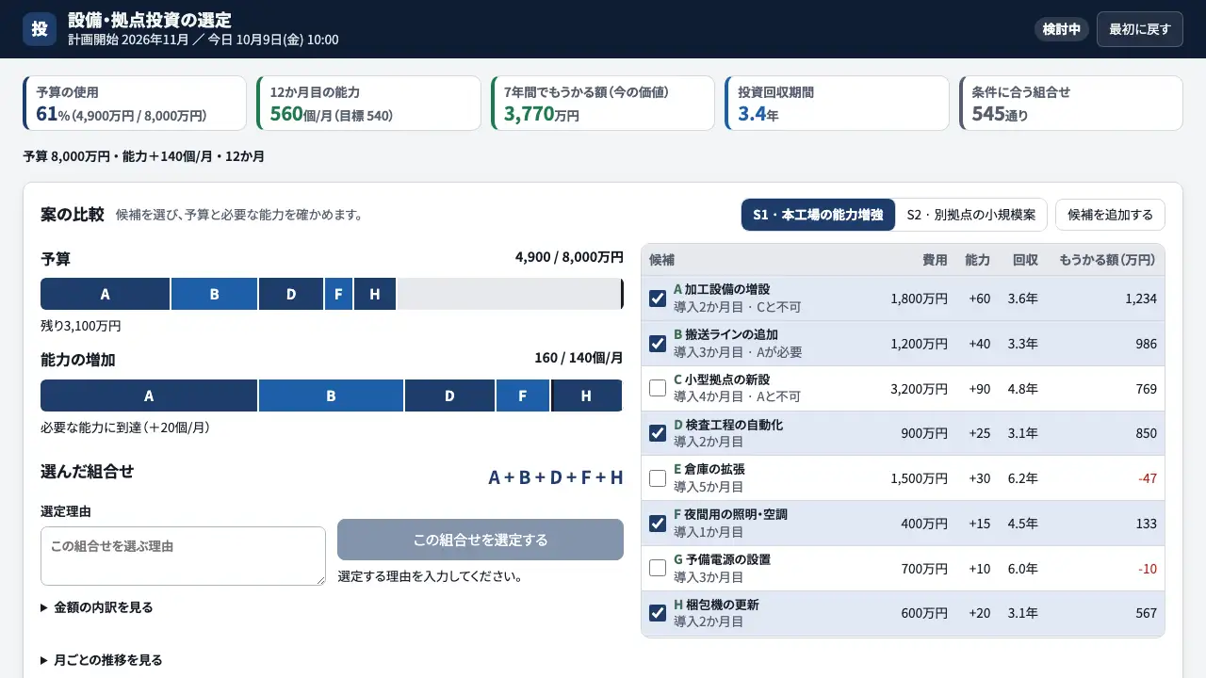Click the 6.0年 payback cell

(x=1022, y=569)
